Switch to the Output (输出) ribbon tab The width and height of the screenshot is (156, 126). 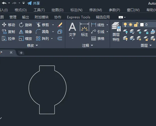[26, 17]
